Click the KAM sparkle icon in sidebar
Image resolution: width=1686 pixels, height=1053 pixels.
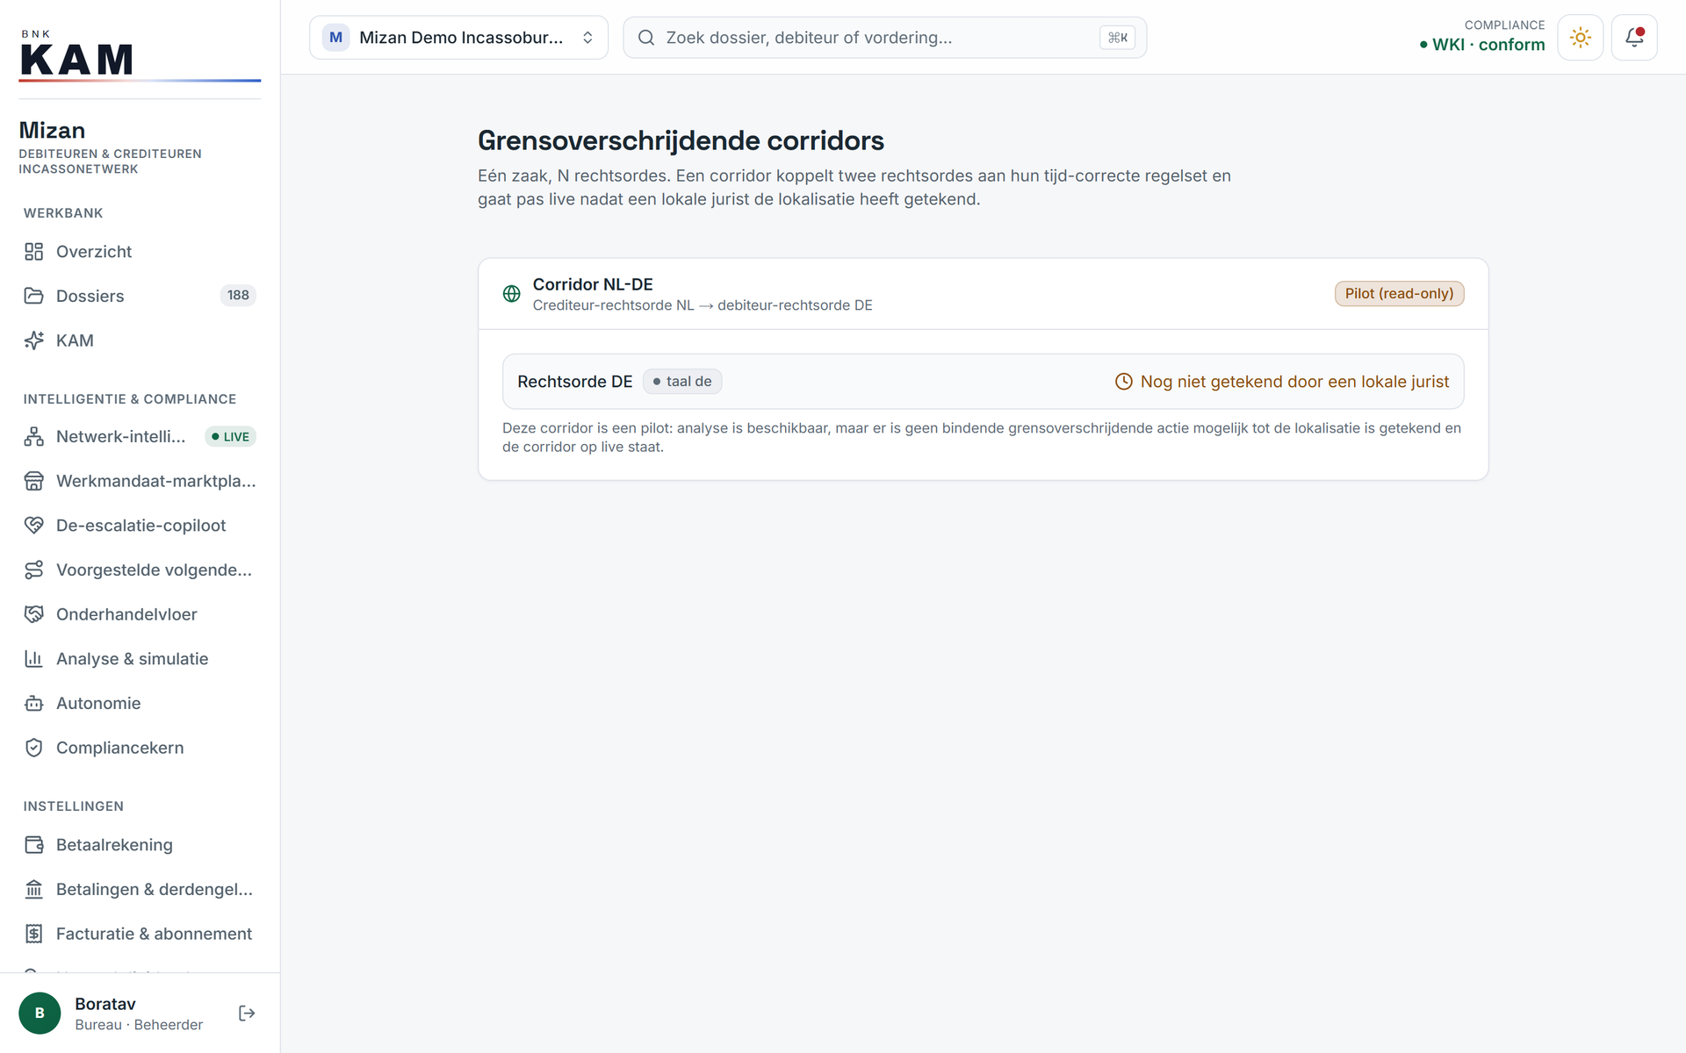tap(33, 340)
